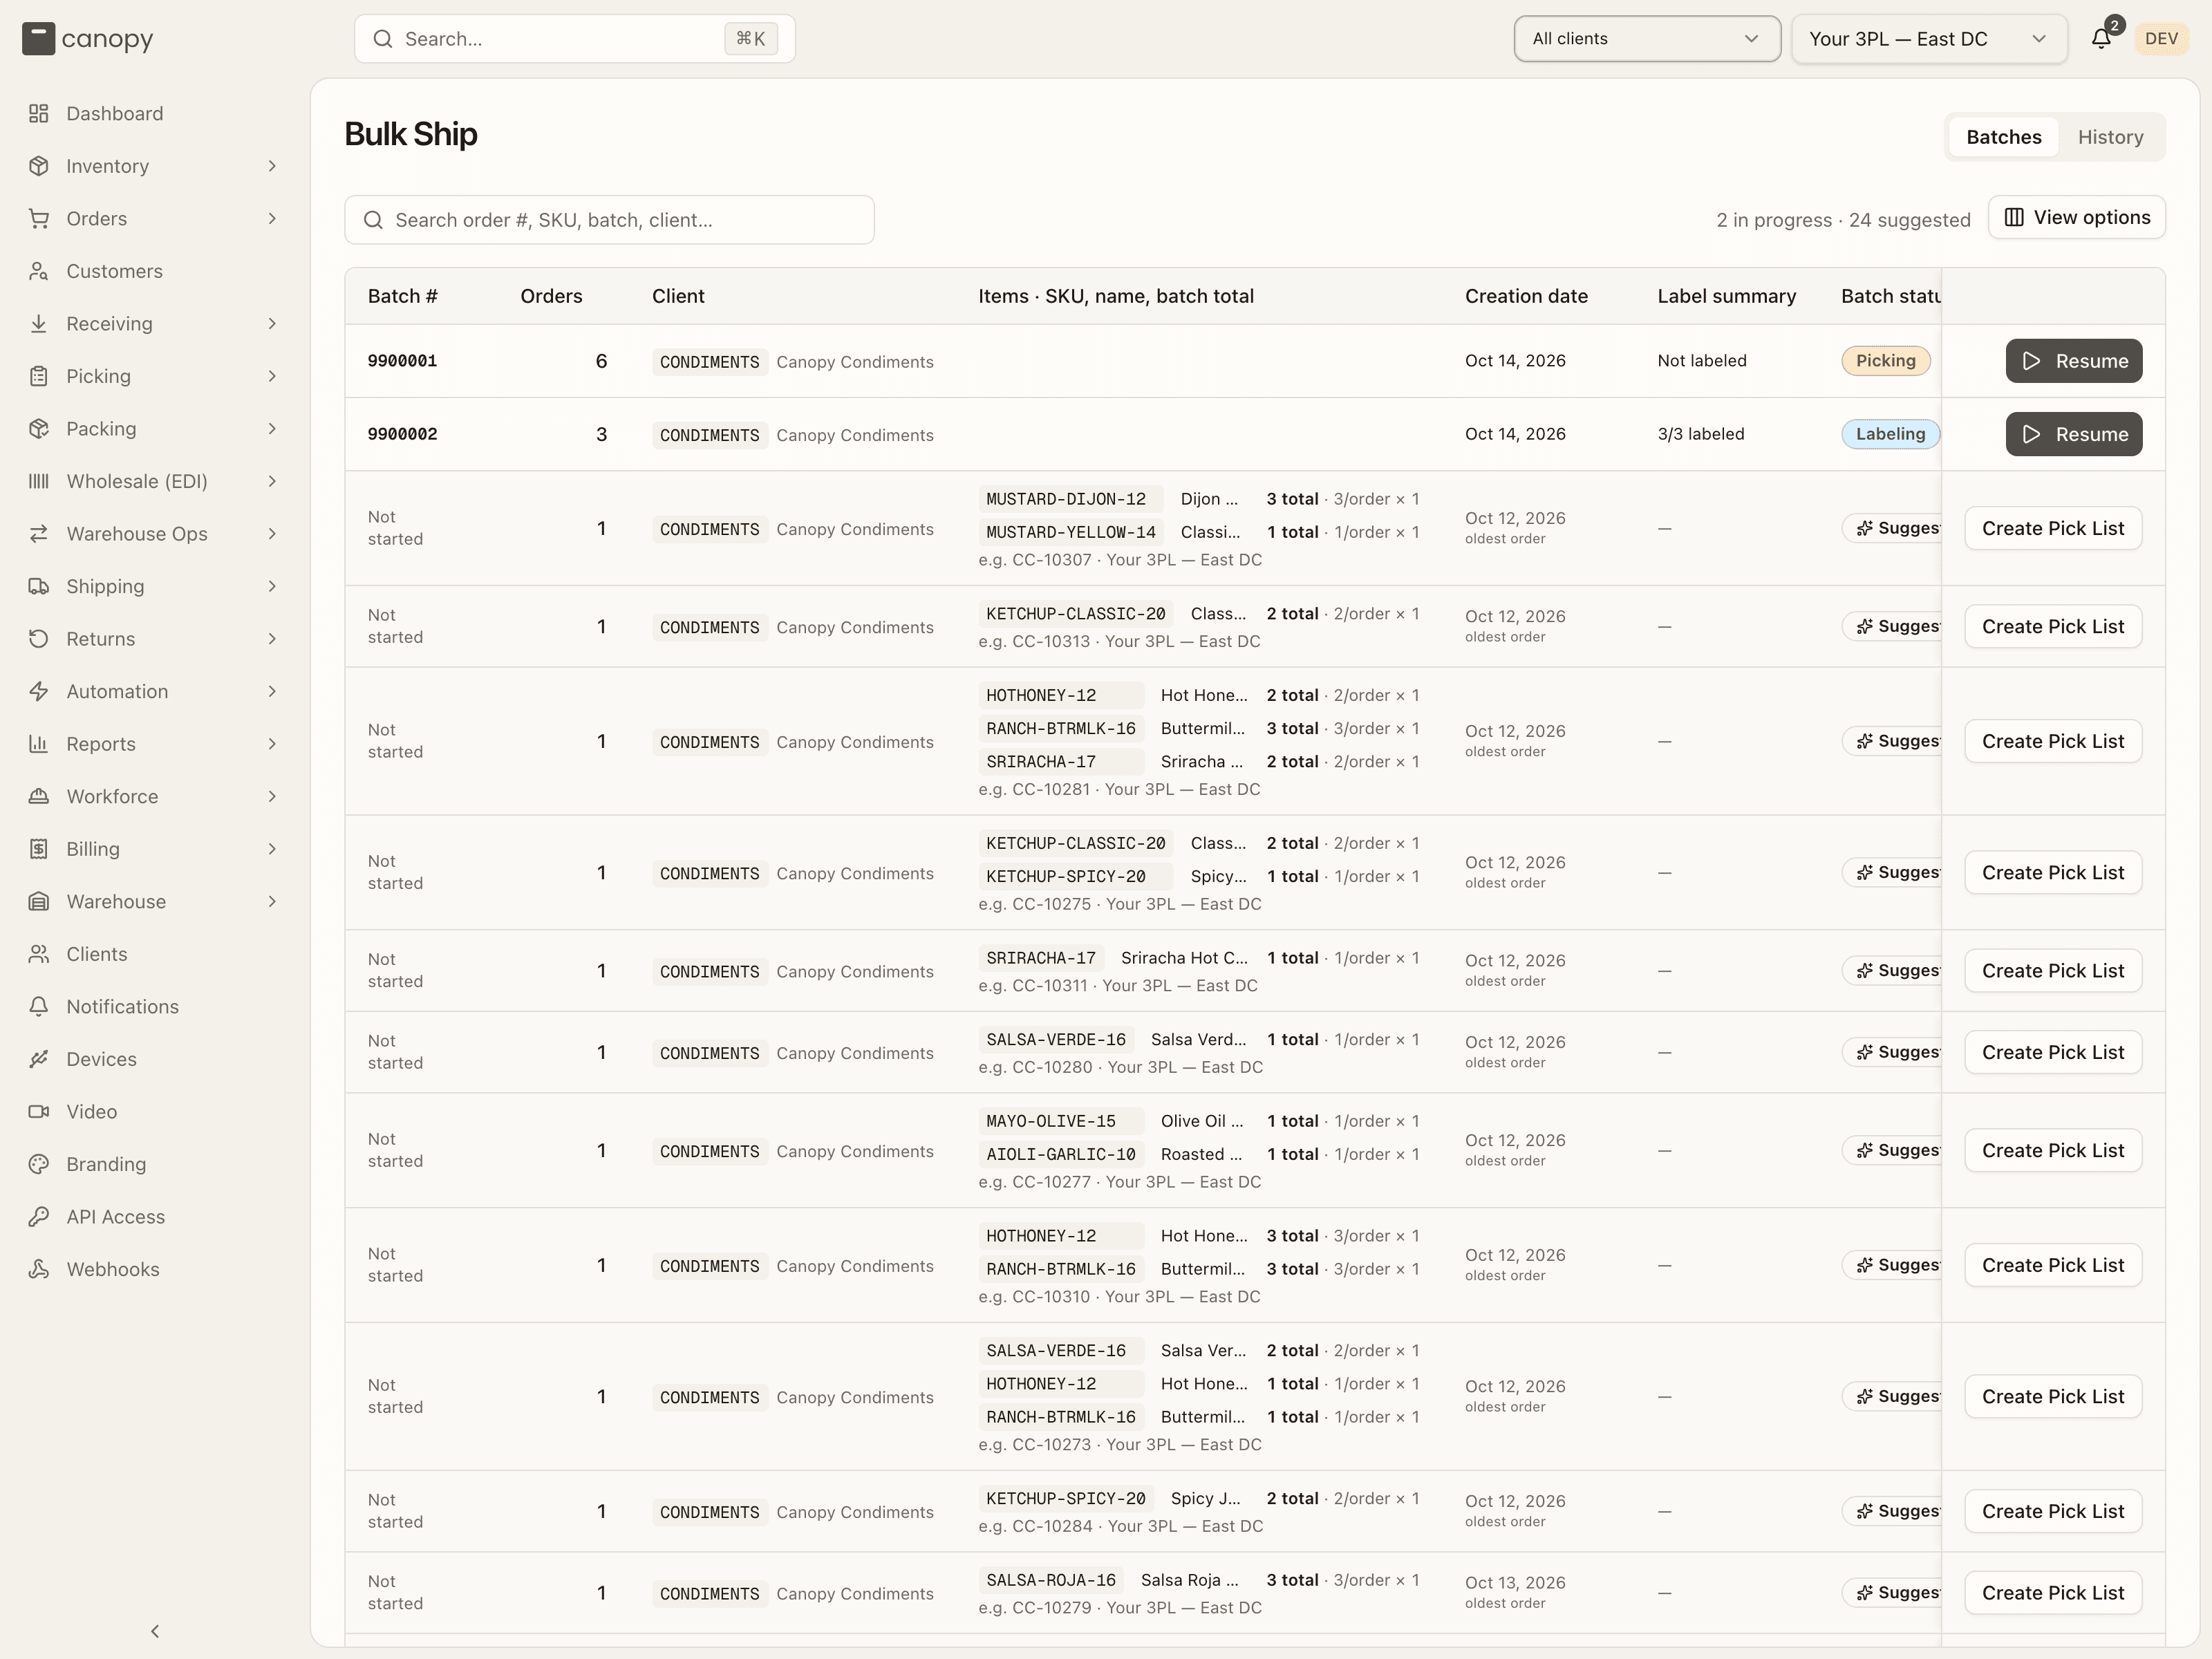Click the Customers sidebar icon
2212x1659 pixels.
click(x=39, y=271)
